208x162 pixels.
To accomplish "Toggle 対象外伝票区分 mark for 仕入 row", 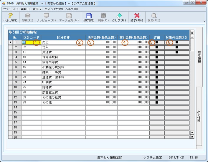I will pyautogui.click(x=177, y=47).
